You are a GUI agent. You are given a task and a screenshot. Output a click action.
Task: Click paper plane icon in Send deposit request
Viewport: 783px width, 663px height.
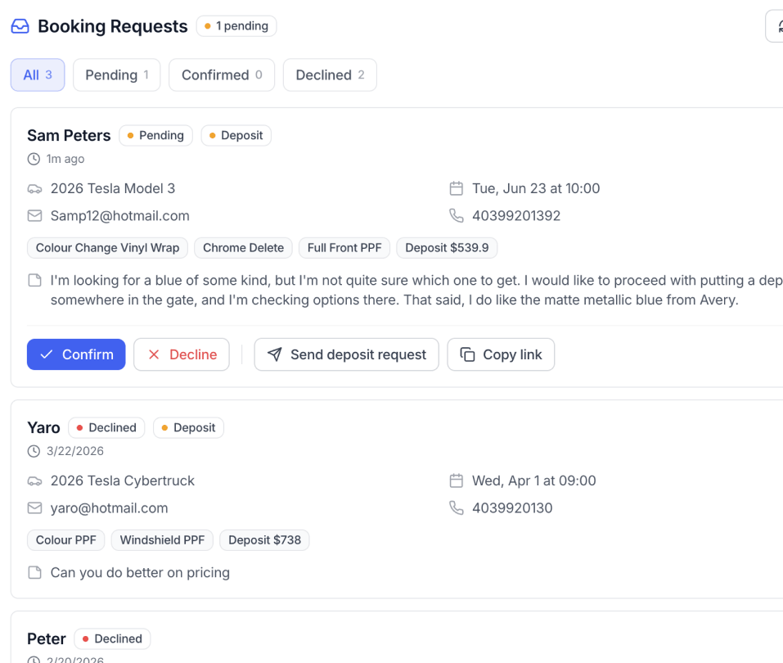[275, 354]
